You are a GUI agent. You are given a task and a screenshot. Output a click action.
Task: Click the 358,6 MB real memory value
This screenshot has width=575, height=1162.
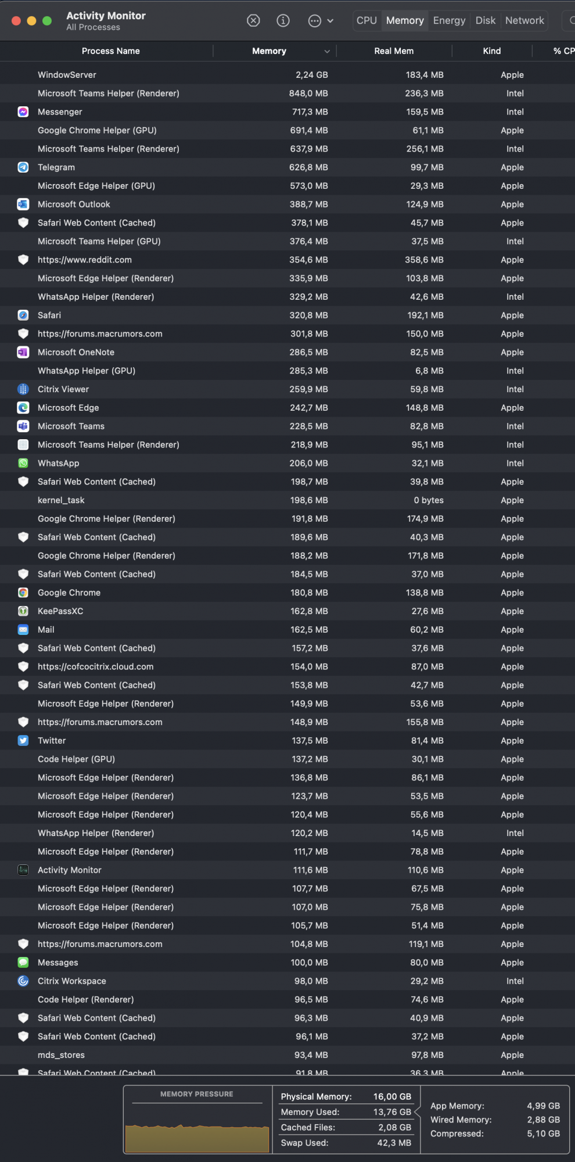[x=424, y=260]
